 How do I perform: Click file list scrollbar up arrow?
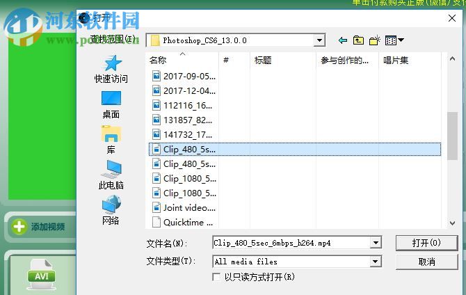click(x=452, y=59)
